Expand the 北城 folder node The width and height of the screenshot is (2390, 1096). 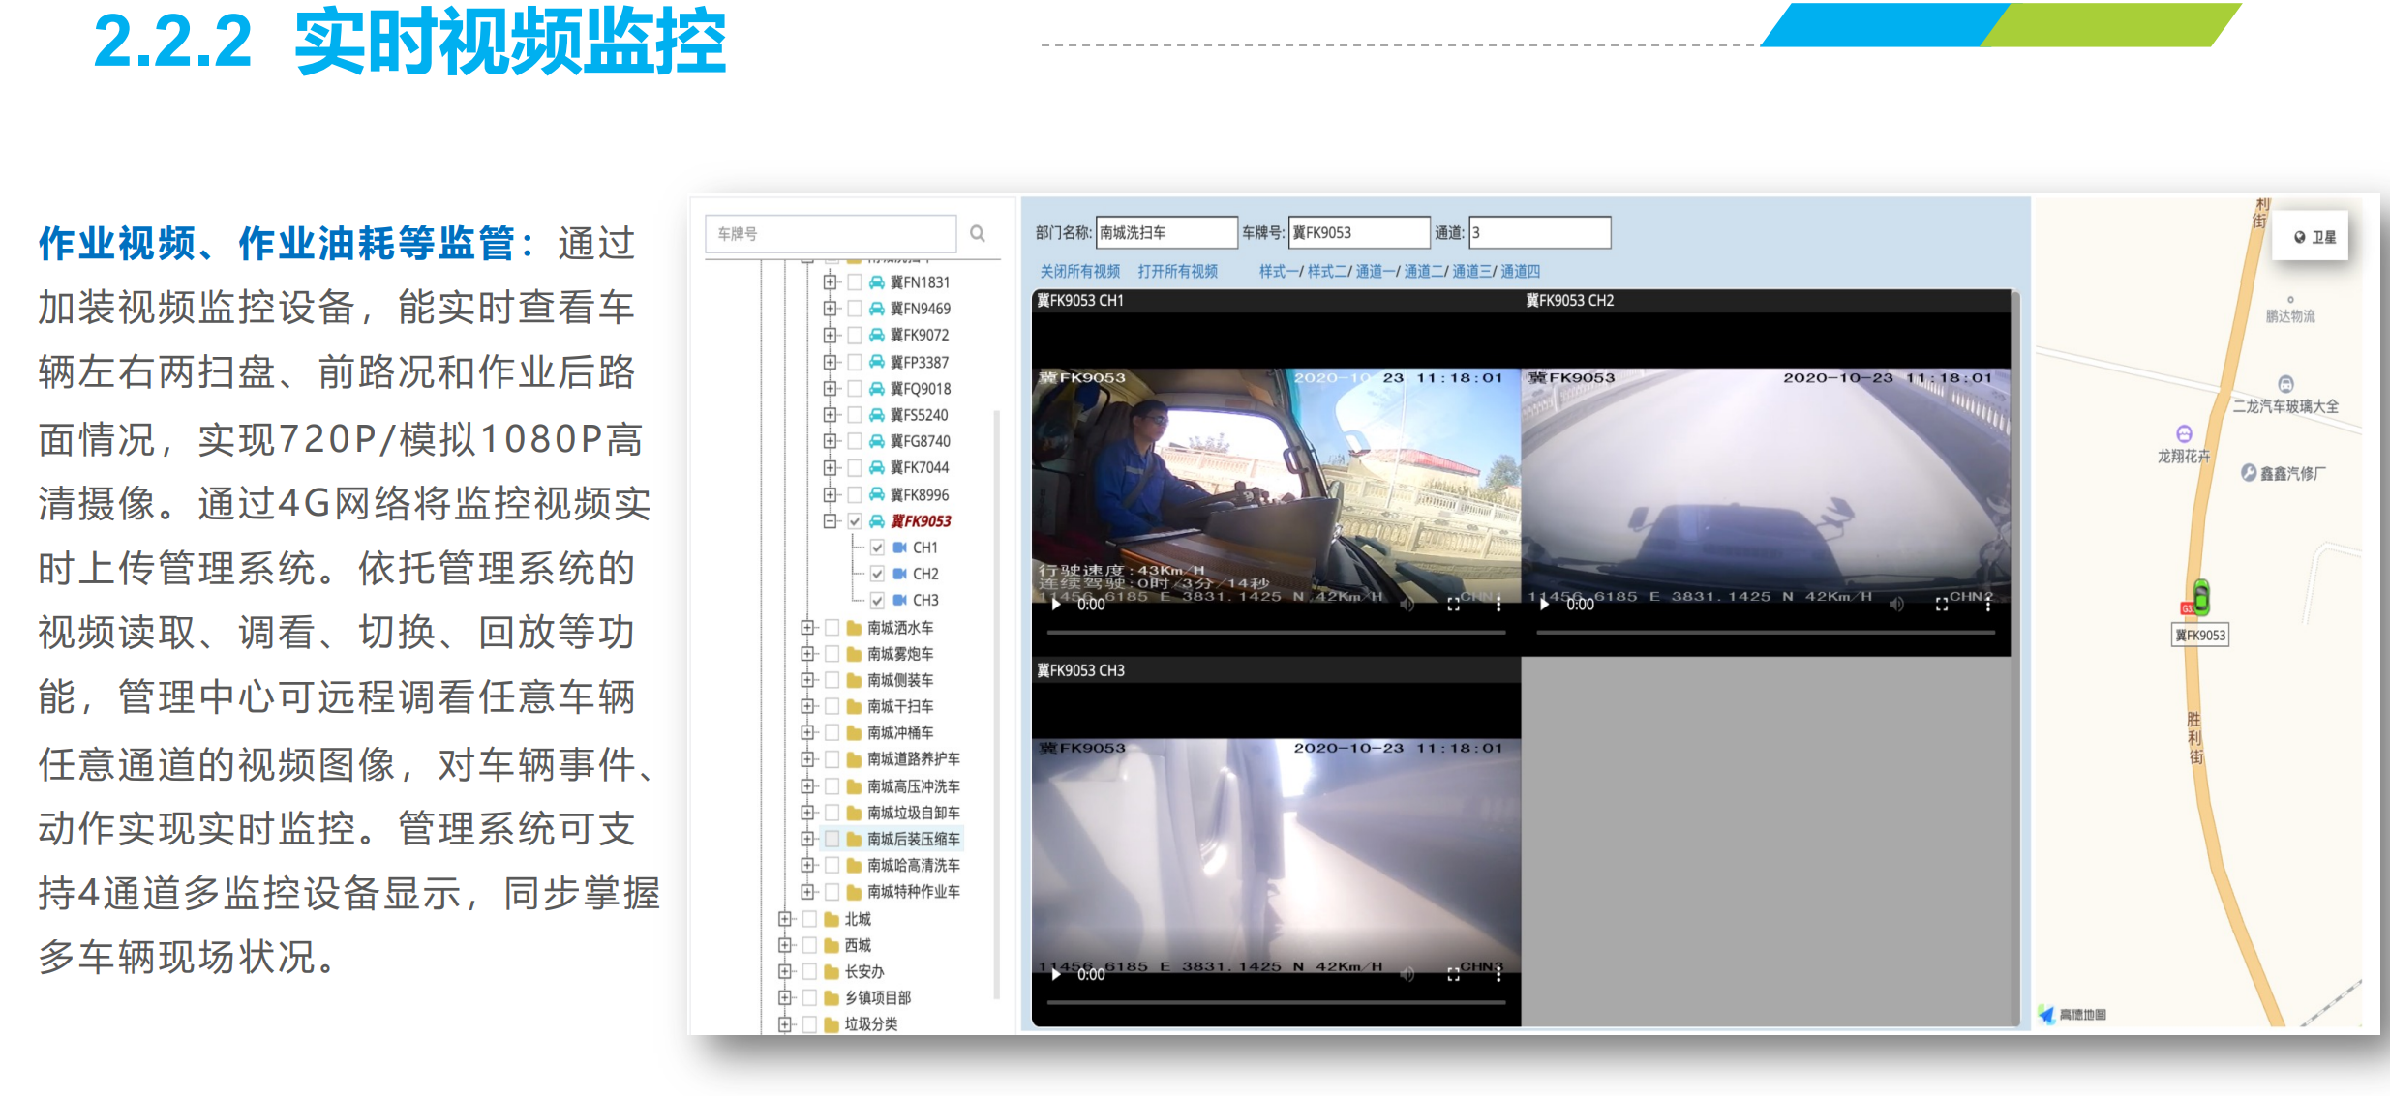(785, 919)
